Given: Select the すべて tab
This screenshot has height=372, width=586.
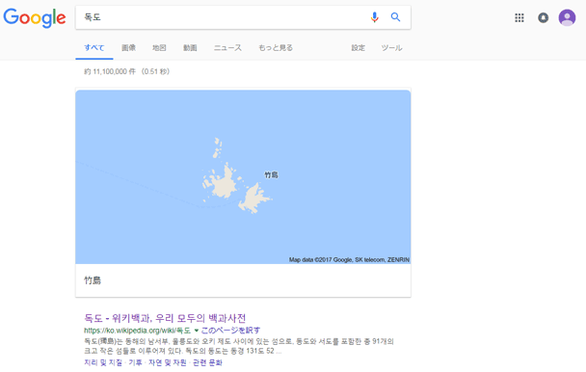Looking at the screenshot, I should coord(94,48).
